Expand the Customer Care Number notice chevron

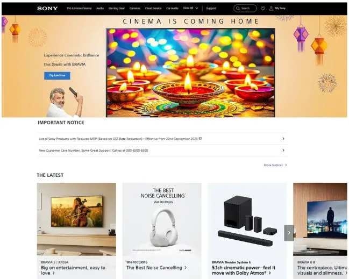[283, 150]
